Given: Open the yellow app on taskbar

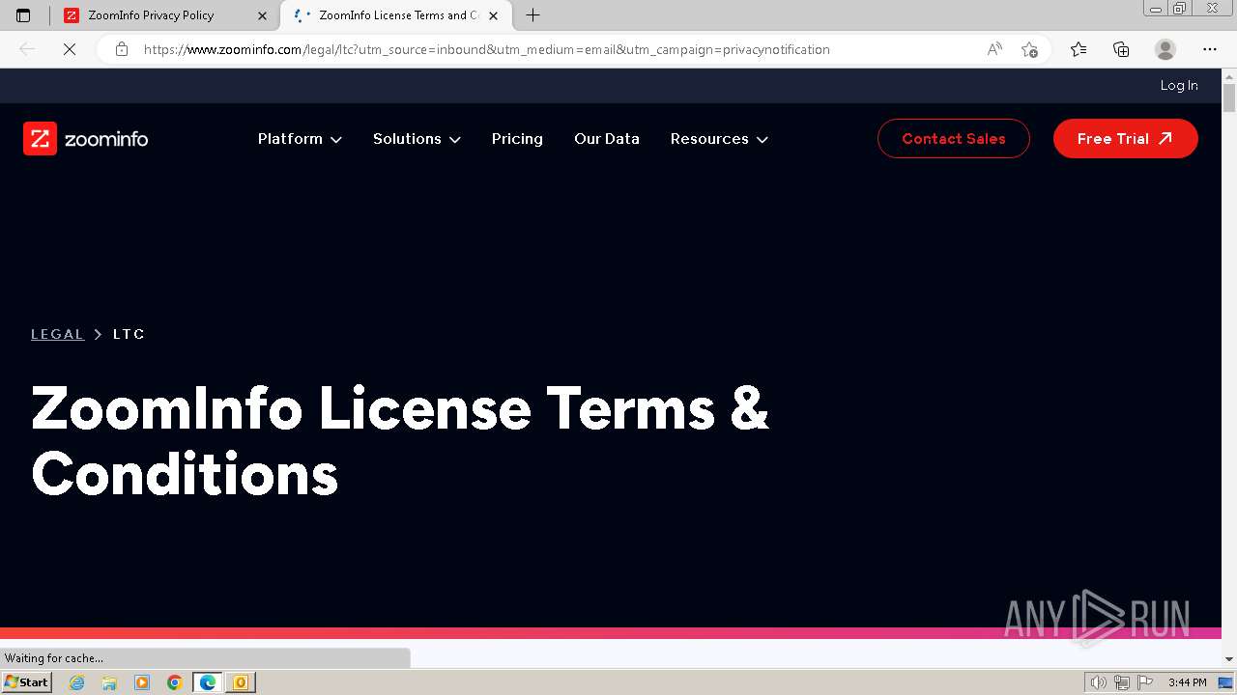Looking at the screenshot, I should coord(241,682).
